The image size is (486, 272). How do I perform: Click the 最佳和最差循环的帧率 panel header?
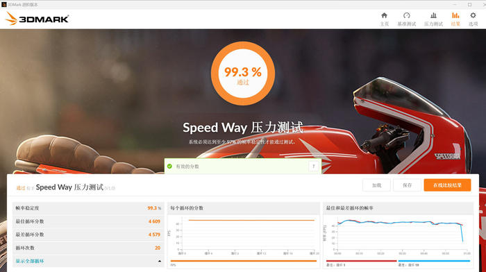click(x=399, y=208)
